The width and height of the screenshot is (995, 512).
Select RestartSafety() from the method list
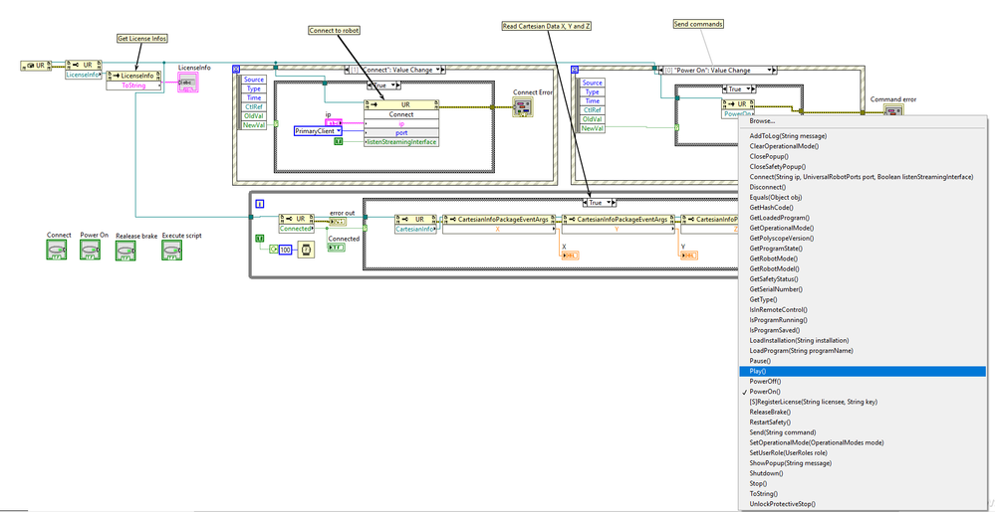click(863, 422)
